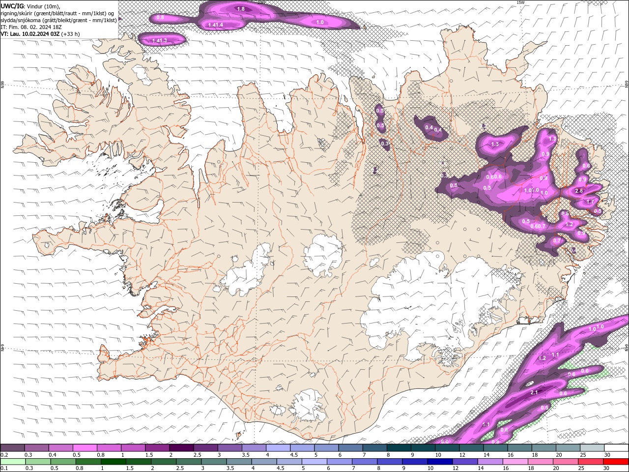Select lower legend light blue swatch labeled 5
The width and height of the screenshot is (629, 472).
314,462
